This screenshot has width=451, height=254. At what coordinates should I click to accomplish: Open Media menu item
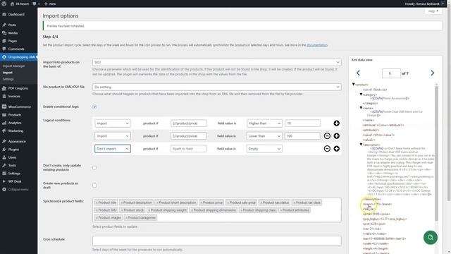pos(13,33)
